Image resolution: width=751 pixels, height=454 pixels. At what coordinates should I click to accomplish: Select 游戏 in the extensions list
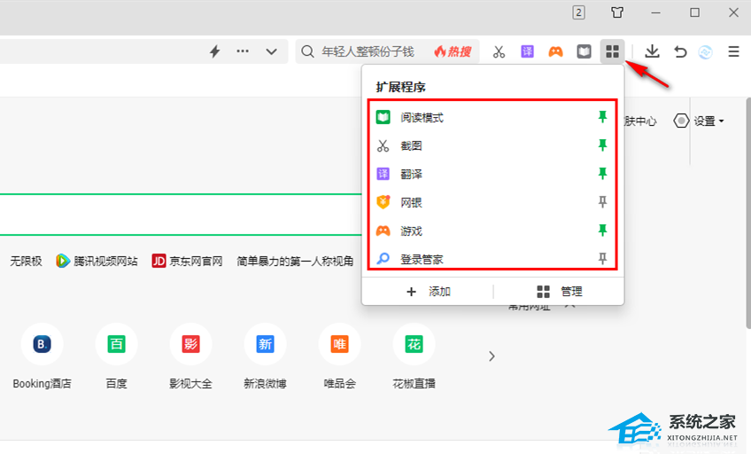click(x=411, y=231)
